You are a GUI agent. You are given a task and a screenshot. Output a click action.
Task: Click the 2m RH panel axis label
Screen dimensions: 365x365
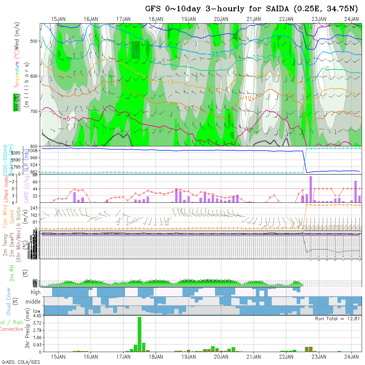(x=12, y=273)
